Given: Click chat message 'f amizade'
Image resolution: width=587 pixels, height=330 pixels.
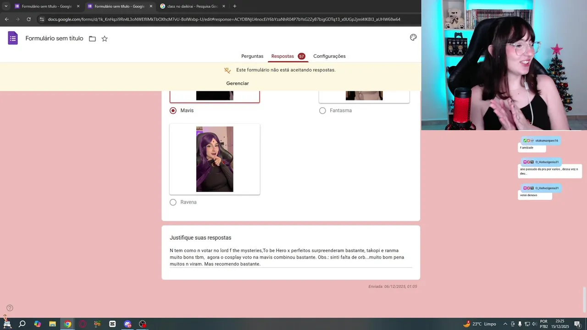Looking at the screenshot, I should click(x=526, y=148).
